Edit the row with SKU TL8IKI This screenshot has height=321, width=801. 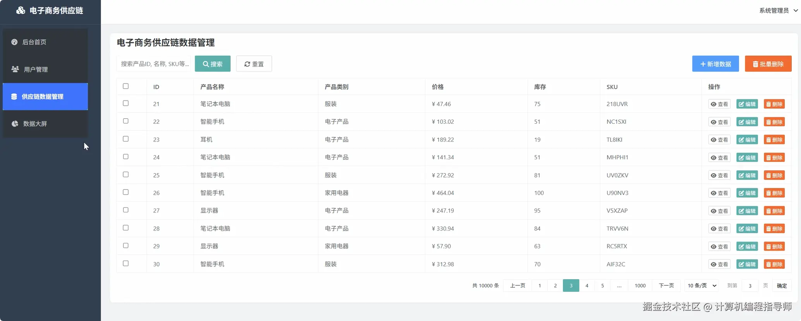747,140
